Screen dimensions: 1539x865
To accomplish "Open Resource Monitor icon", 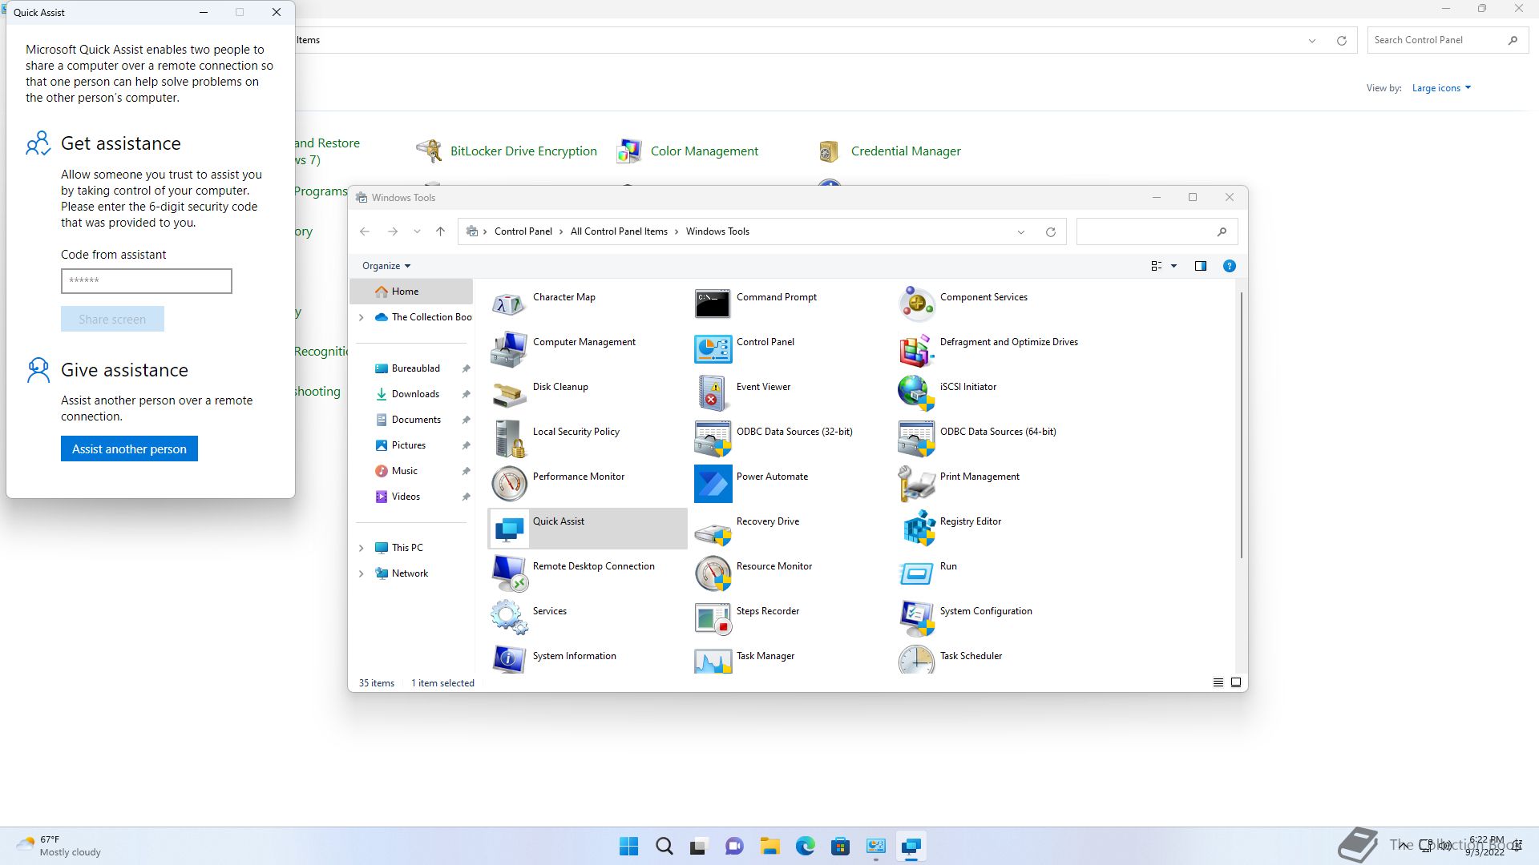I will click(713, 573).
